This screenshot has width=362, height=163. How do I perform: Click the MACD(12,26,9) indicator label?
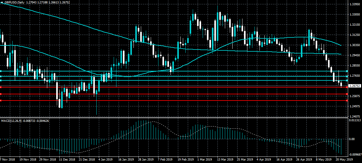click(11, 121)
